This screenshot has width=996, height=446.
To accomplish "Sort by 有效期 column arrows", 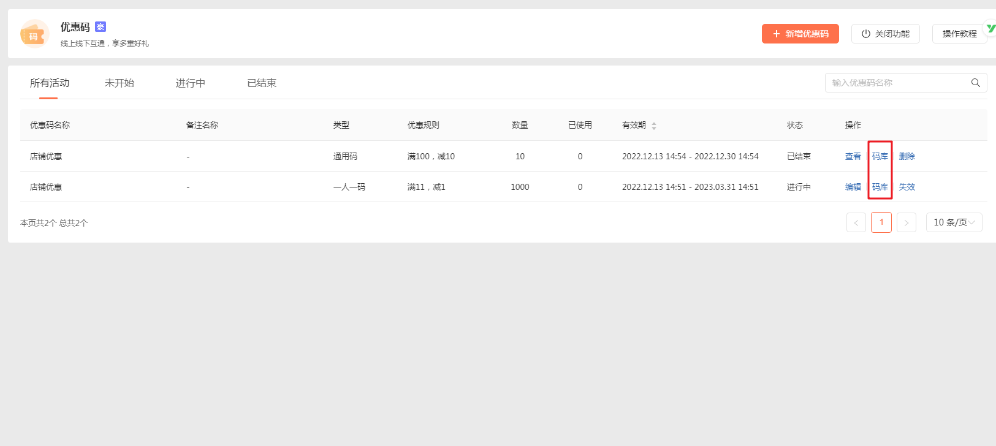I will (654, 126).
